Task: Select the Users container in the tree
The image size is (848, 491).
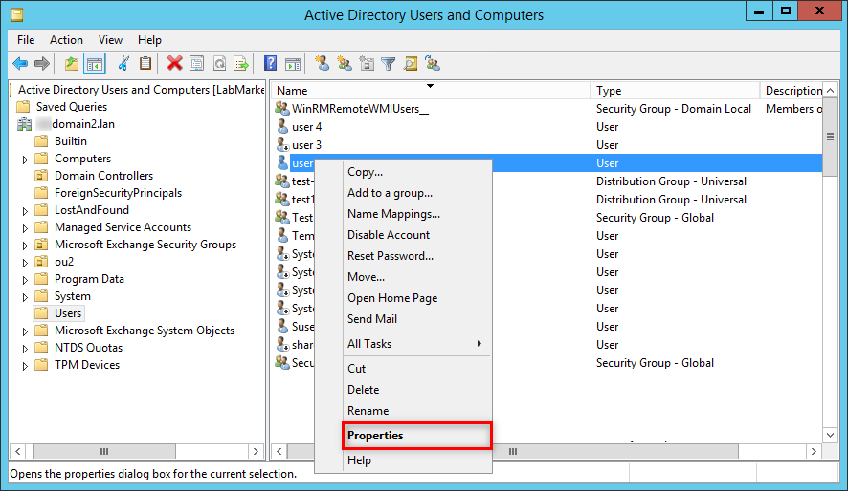Action: click(68, 313)
